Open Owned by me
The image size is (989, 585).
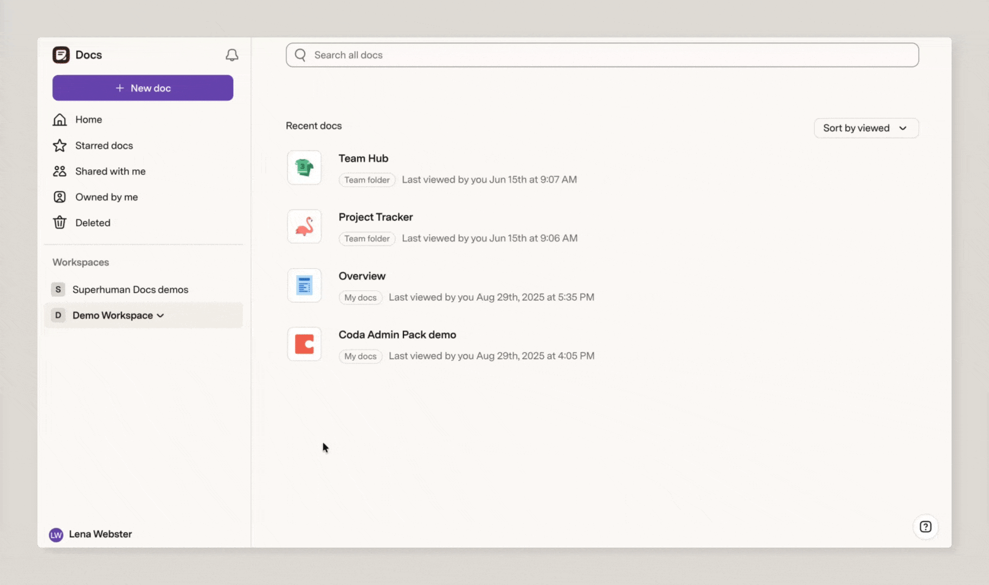pyautogui.click(x=107, y=197)
